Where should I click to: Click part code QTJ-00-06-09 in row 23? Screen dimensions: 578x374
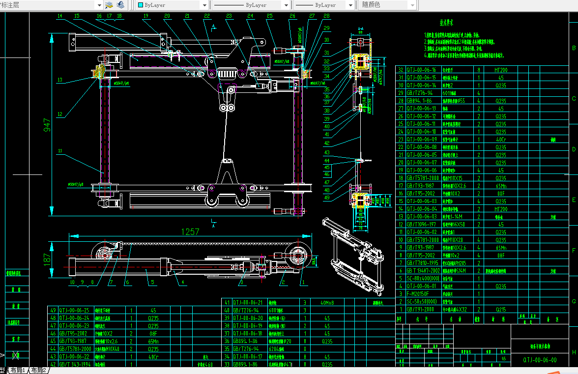[421, 139]
